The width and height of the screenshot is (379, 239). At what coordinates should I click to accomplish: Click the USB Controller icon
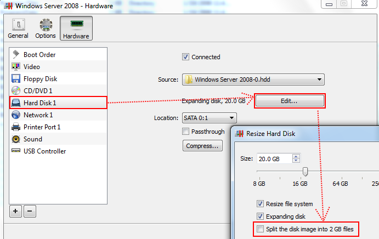tap(16, 151)
